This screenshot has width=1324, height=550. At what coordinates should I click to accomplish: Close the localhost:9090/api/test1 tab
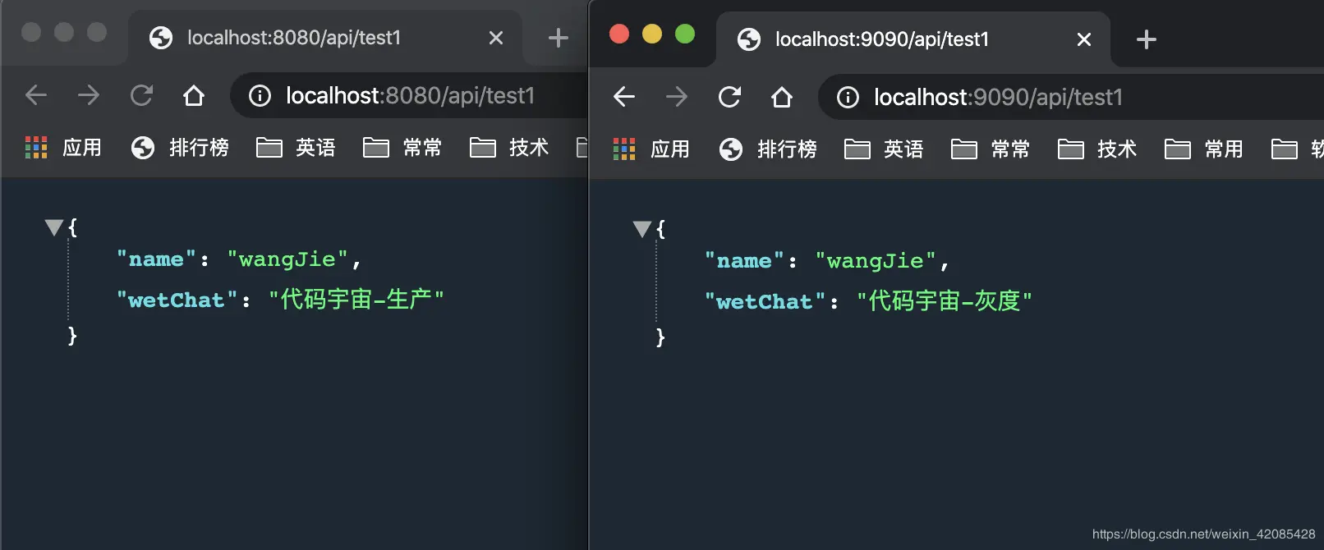[1084, 39]
